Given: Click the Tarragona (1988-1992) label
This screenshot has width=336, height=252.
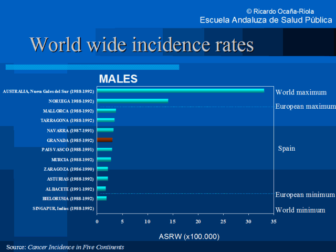Looking at the screenshot, I should (x=67, y=120).
